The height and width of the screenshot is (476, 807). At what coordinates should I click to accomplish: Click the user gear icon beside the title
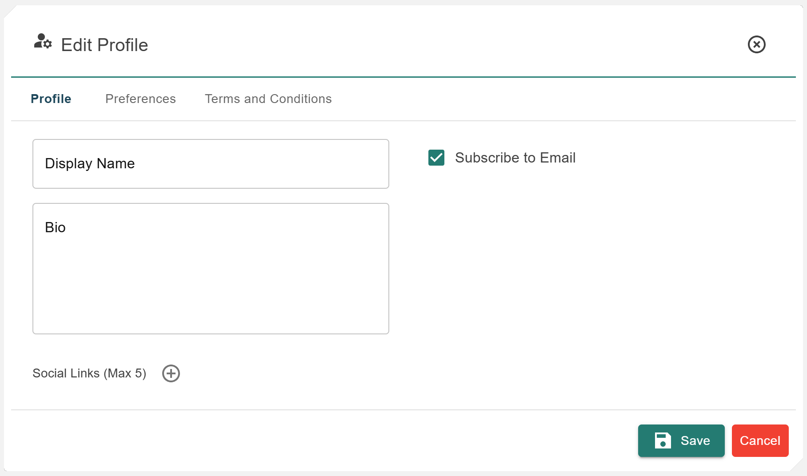(x=43, y=42)
